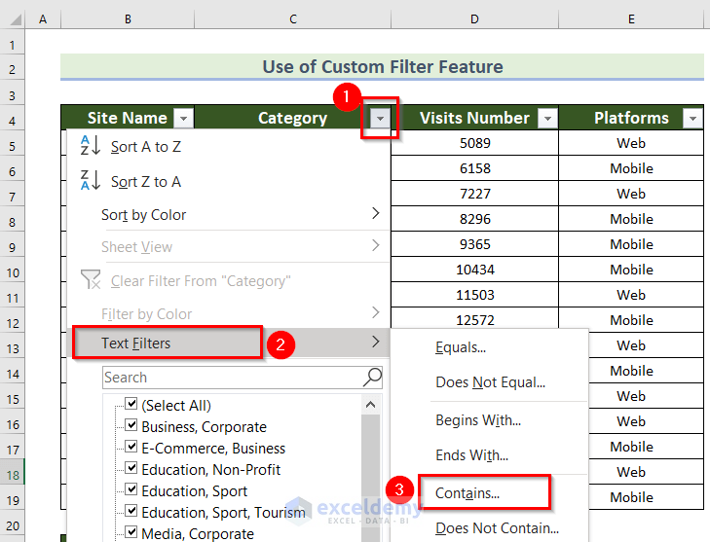Open the Platforms filter dropdown
Viewport: 710px width, 542px height.
point(692,119)
